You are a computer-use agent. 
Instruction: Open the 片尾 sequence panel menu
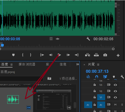click(98, 64)
